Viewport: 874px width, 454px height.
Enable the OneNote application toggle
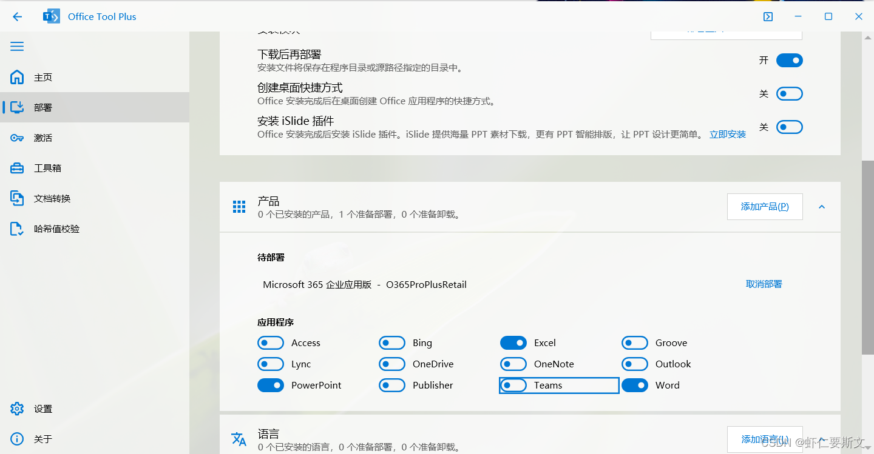tap(513, 364)
